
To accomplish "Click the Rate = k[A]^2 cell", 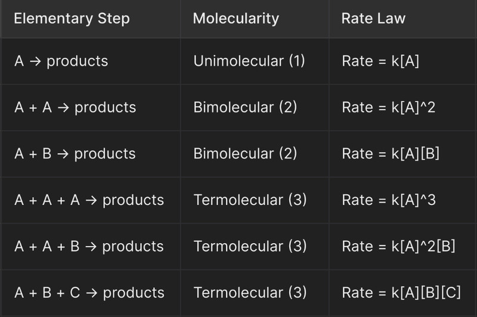I will tap(389, 107).
